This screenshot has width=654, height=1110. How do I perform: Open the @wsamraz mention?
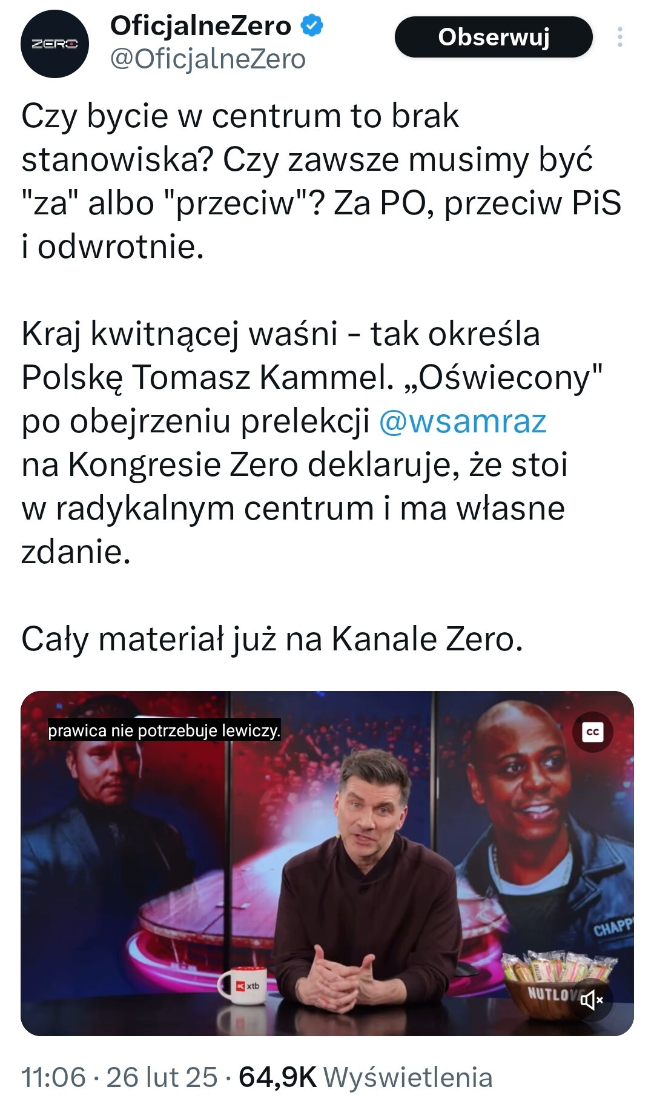click(x=463, y=421)
